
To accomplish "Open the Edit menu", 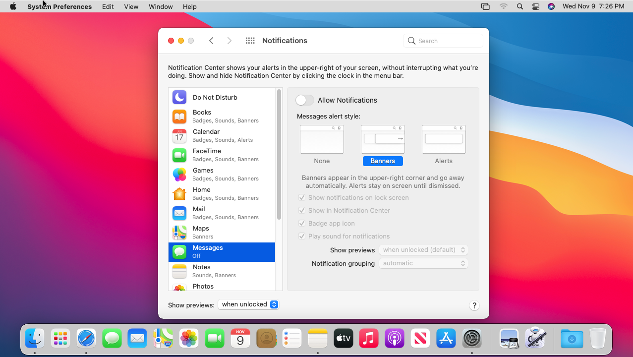I will click(x=108, y=6).
